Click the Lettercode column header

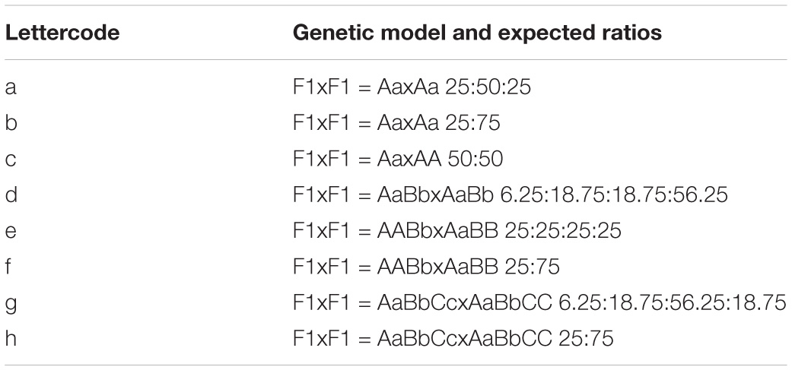tap(62, 33)
